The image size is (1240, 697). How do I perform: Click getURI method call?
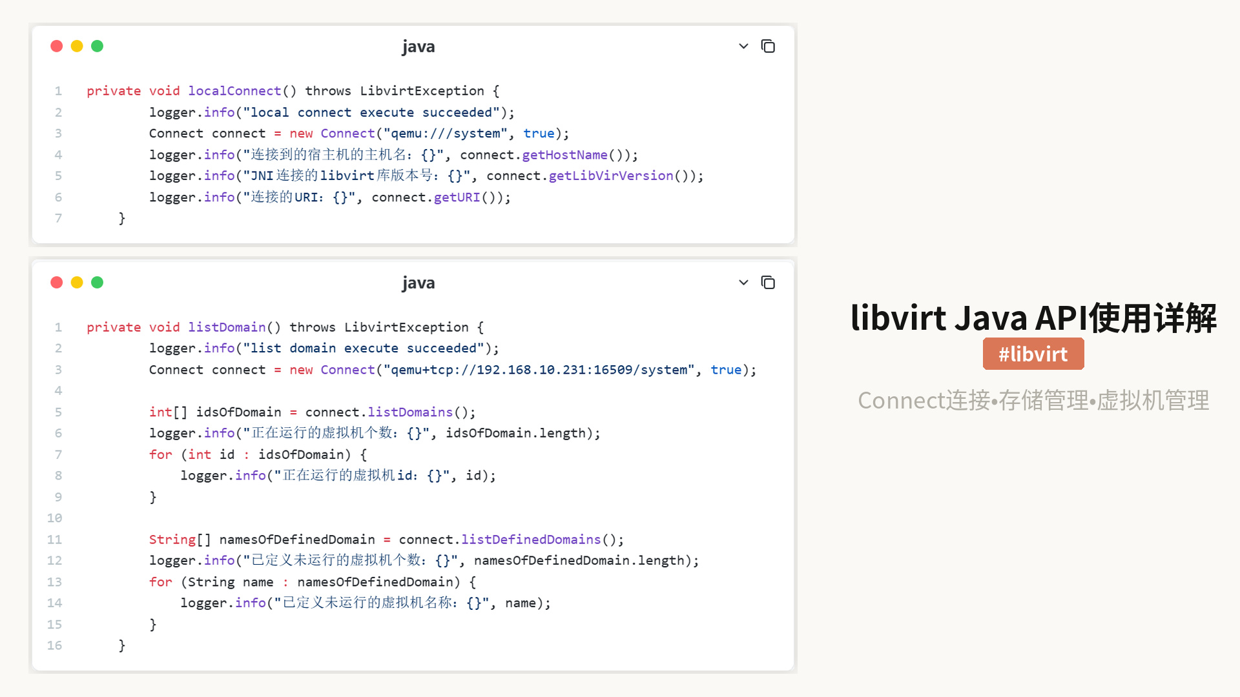point(457,197)
